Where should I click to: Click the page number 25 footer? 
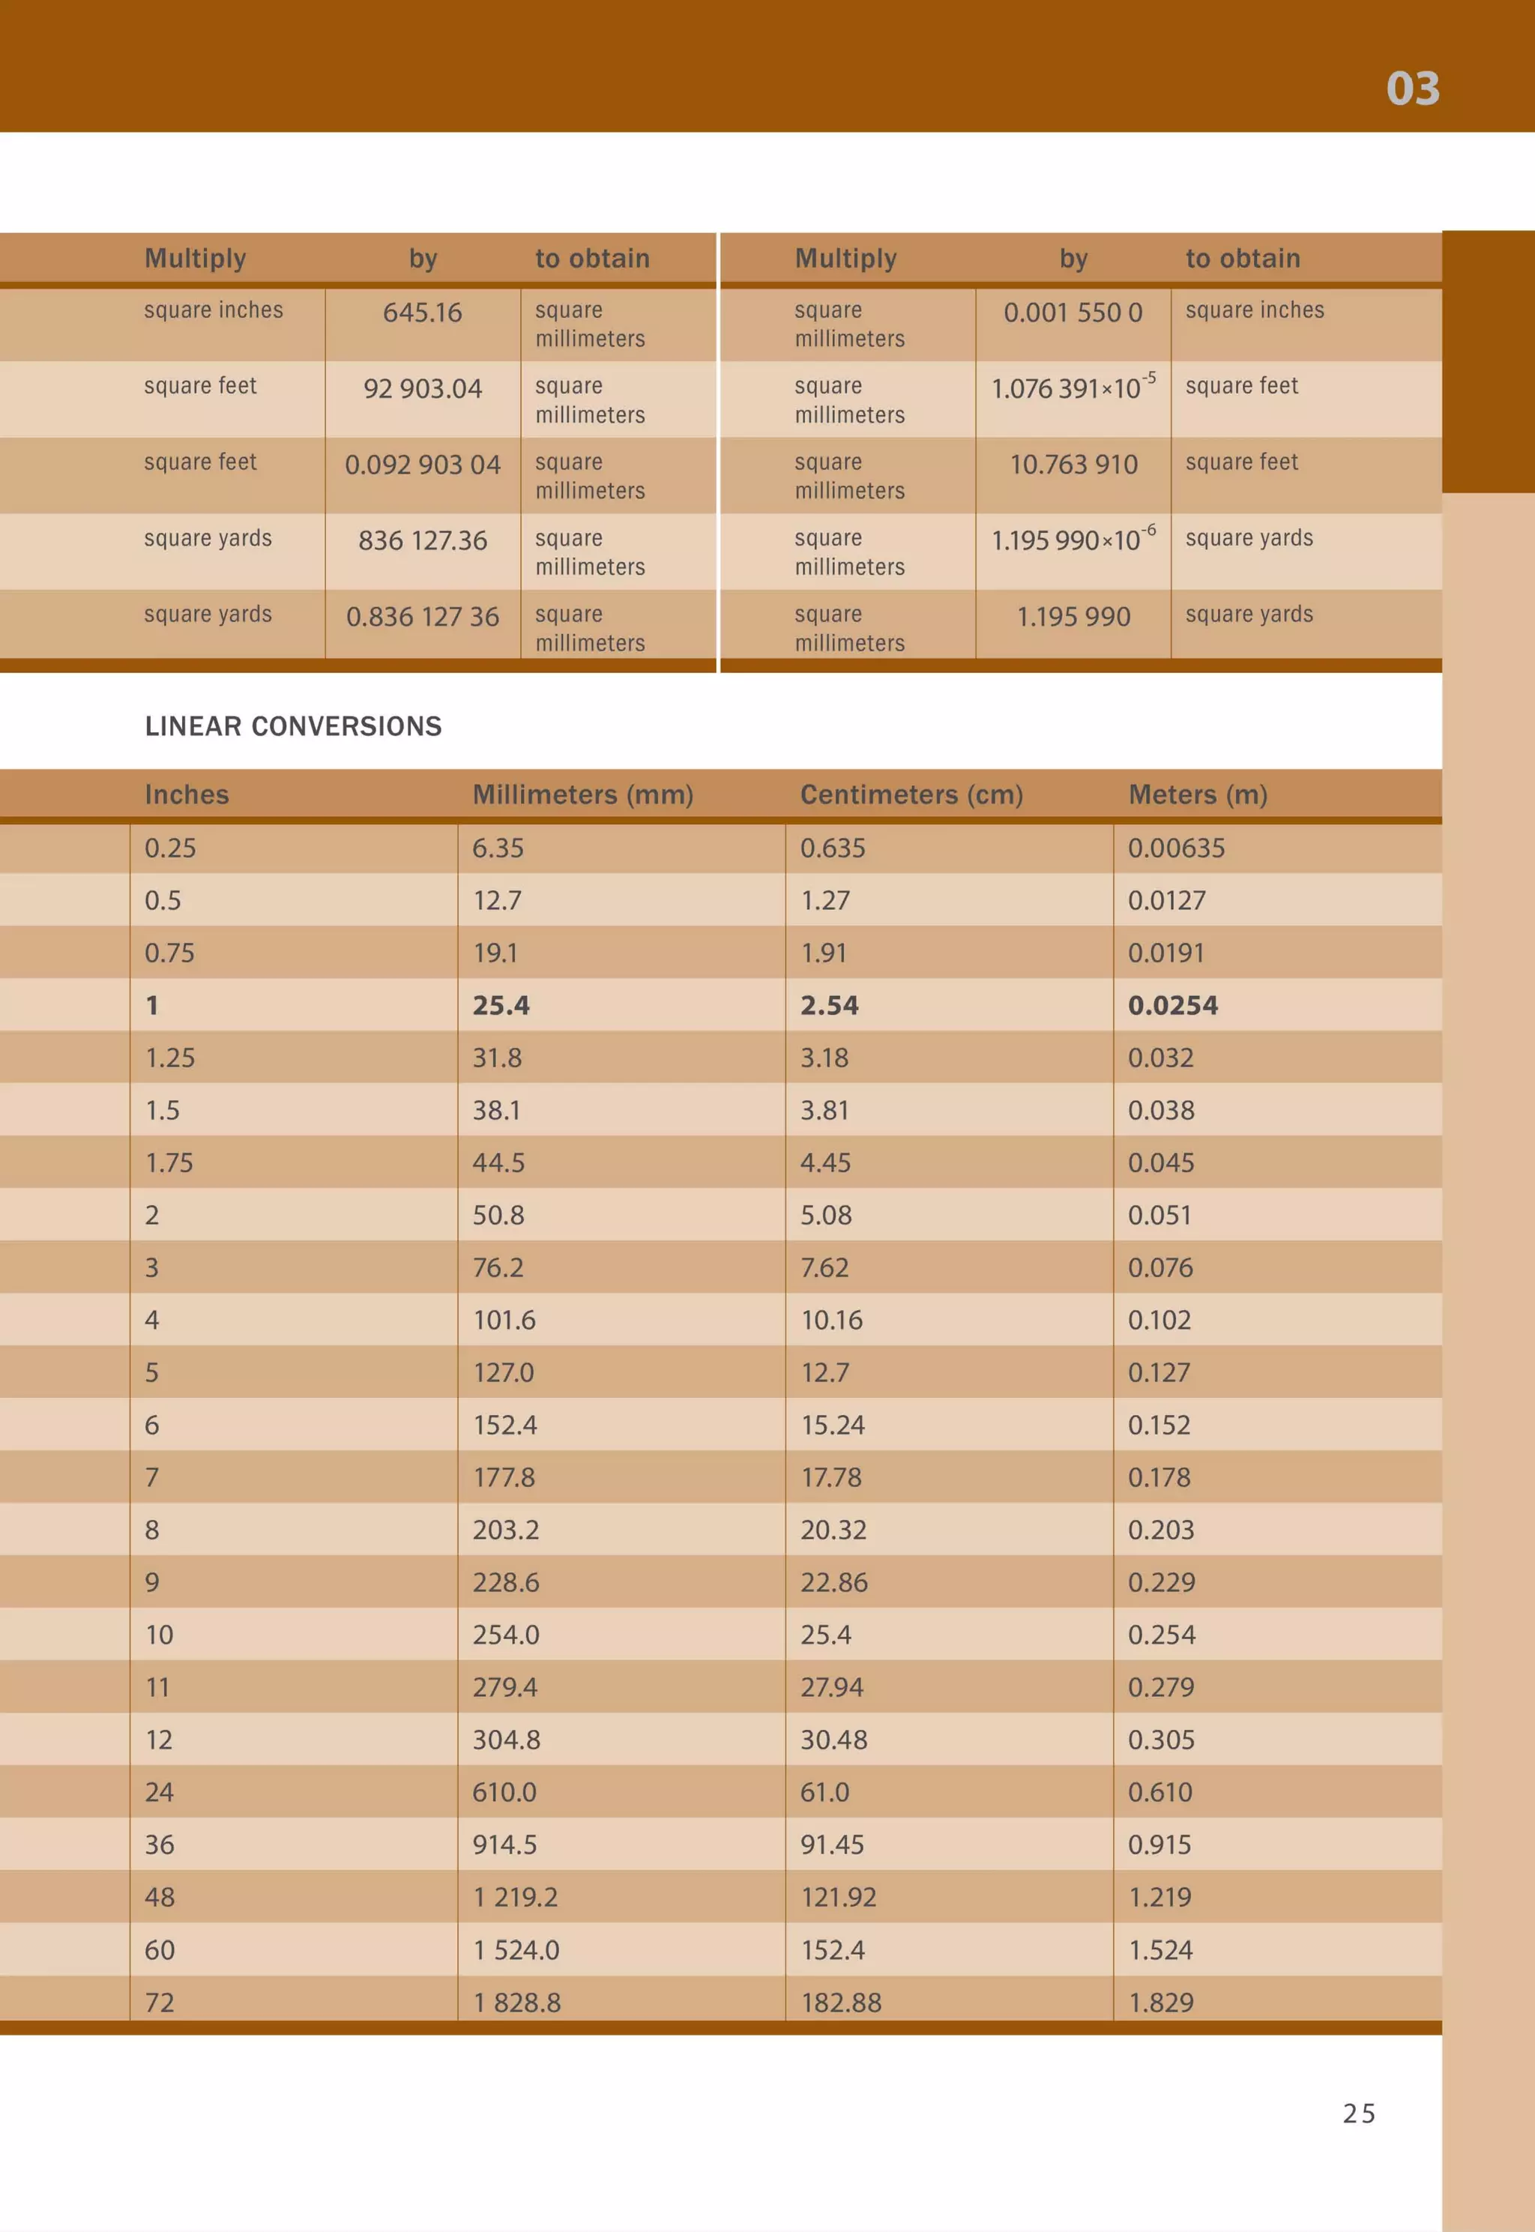1358,2114
